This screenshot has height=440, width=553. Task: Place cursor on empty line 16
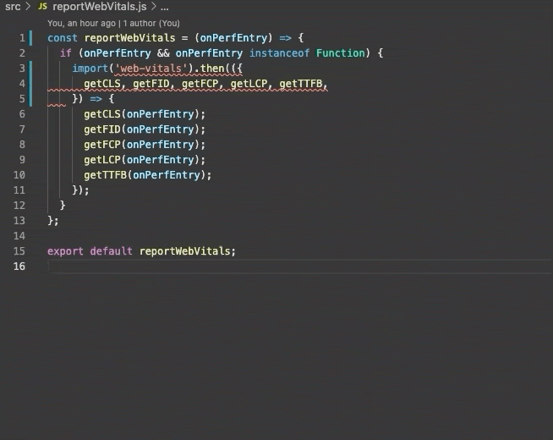tap(300, 266)
